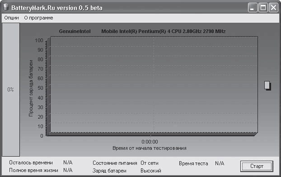The width and height of the screenshot is (281, 177).
Task: Click the Высокий battery charge value
Action: [151, 171]
